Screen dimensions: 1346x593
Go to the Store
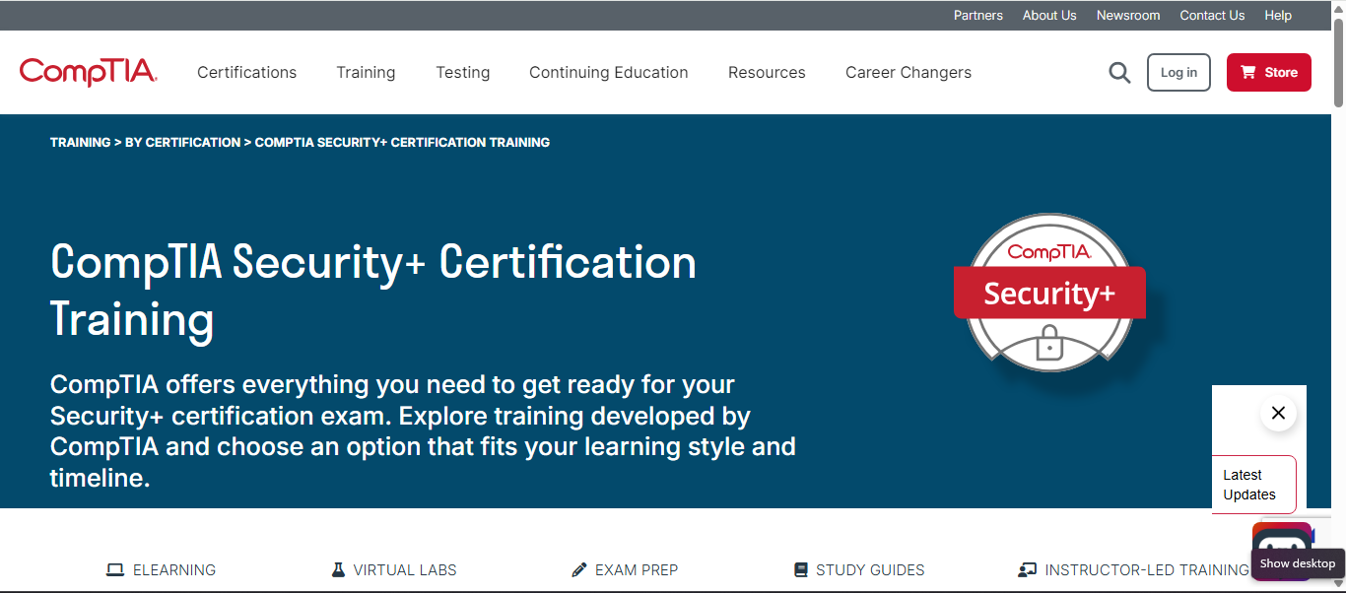[x=1269, y=73]
